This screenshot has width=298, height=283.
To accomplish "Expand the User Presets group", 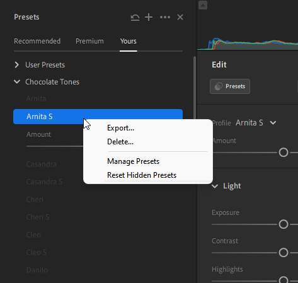I will click(x=17, y=65).
